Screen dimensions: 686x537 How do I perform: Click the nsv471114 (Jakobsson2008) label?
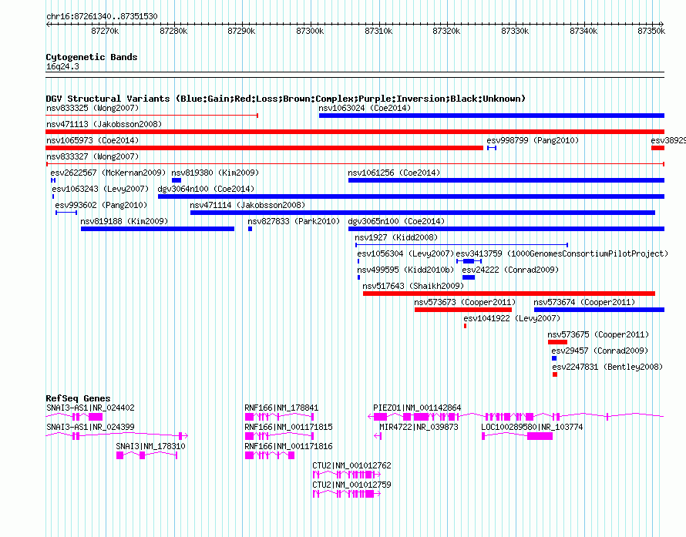pyautogui.click(x=247, y=205)
